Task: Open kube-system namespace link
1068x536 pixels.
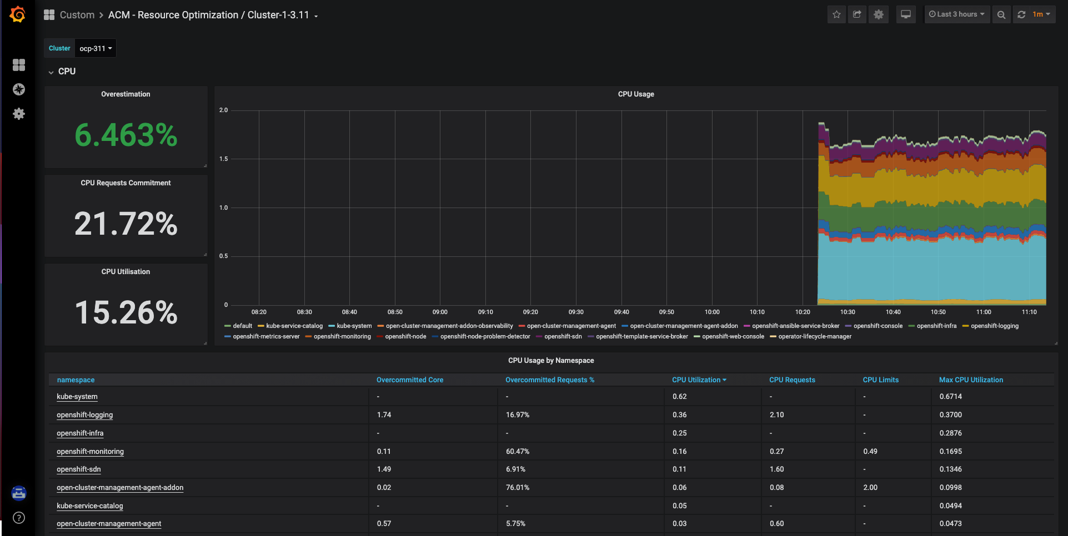Action: pyautogui.click(x=77, y=397)
